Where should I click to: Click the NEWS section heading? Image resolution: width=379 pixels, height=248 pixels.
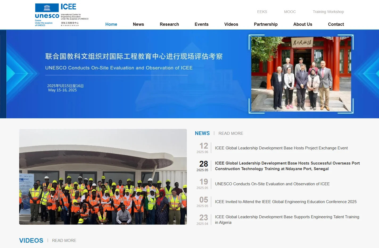[x=202, y=133]
